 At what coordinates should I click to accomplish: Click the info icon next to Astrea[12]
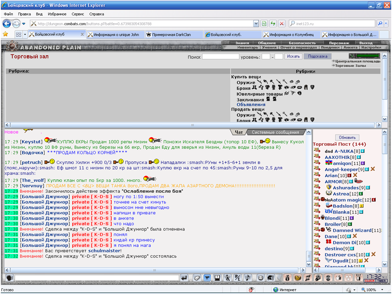click(x=361, y=194)
